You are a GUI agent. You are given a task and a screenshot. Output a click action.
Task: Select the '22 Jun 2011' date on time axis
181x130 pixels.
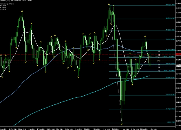(x=78, y=129)
